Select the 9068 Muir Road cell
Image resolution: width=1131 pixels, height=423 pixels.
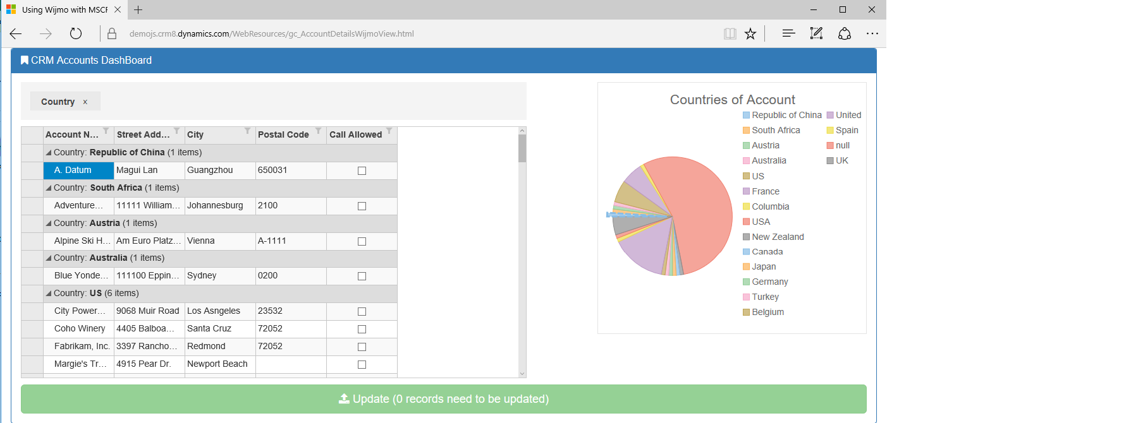coord(150,311)
